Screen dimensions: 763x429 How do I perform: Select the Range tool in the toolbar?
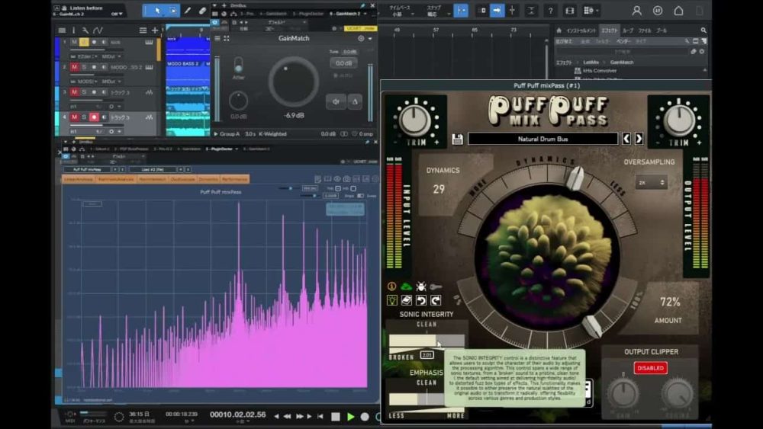click(x=173, y=10)
